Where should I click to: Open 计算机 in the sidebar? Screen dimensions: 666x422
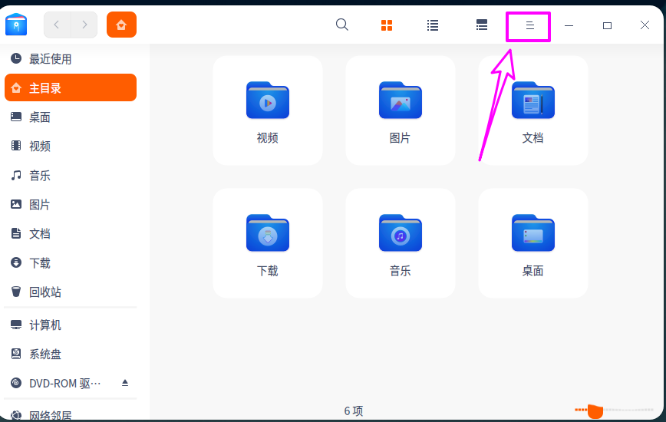click(x=71, y=325)
